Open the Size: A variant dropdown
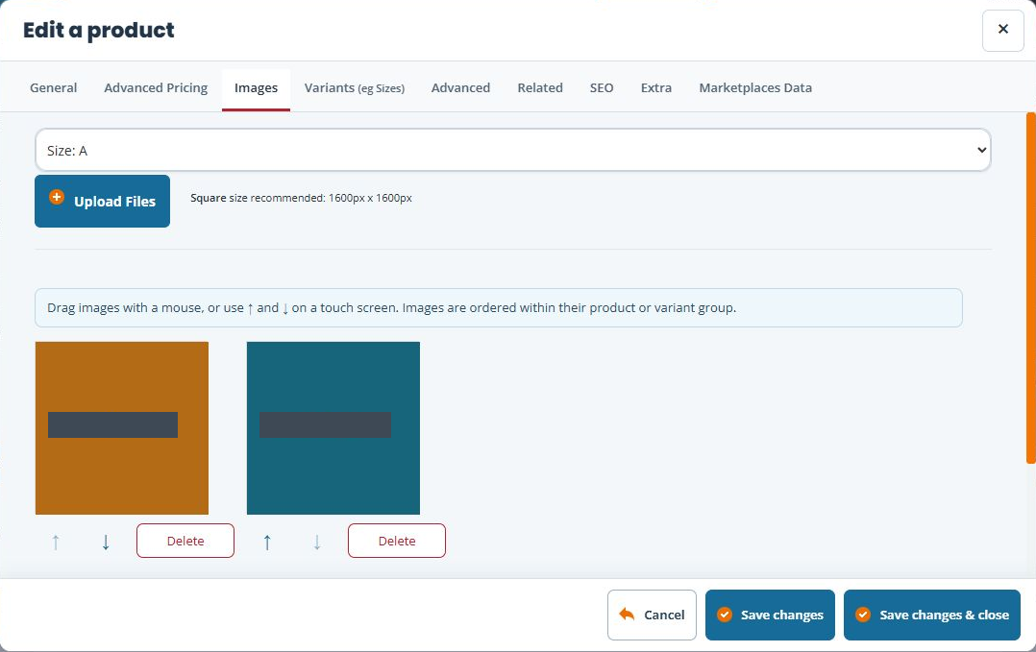The height and width of the screenshot is (652, 1036). [x=513, y=151]
